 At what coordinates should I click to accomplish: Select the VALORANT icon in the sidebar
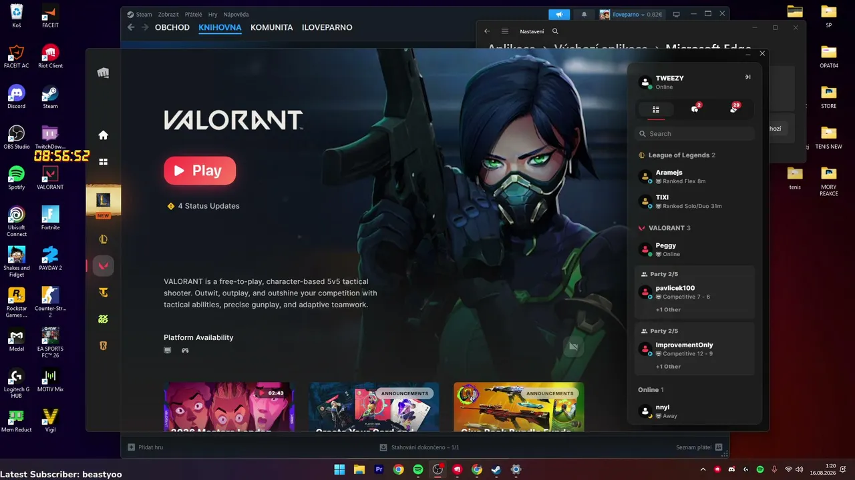tap(103, 266)
